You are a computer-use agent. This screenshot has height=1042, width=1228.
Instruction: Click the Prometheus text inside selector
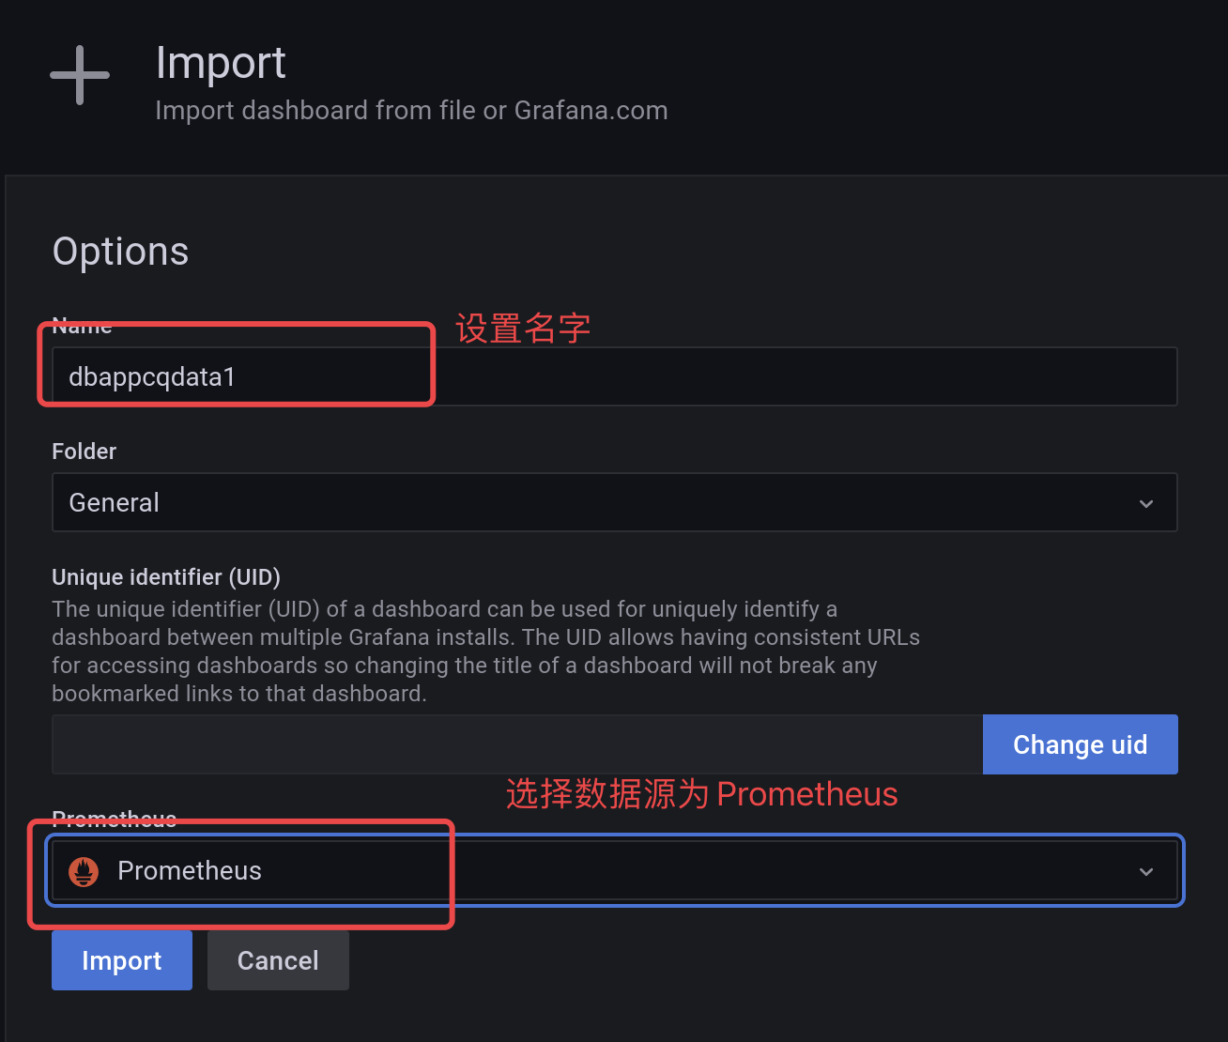(190, 871)
